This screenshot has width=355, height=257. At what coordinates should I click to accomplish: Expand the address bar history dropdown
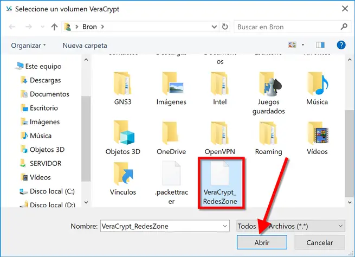pyautogui.click(x=214, y=27)
